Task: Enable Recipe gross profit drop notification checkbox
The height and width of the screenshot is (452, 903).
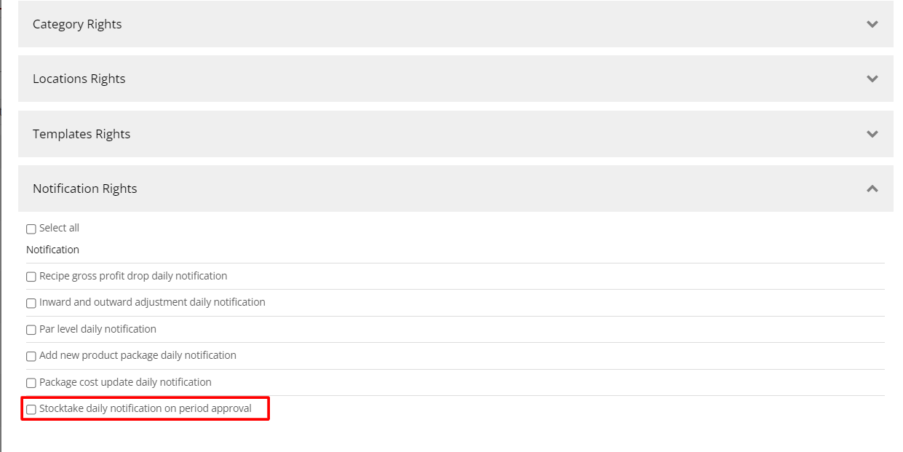Action: 31,277
